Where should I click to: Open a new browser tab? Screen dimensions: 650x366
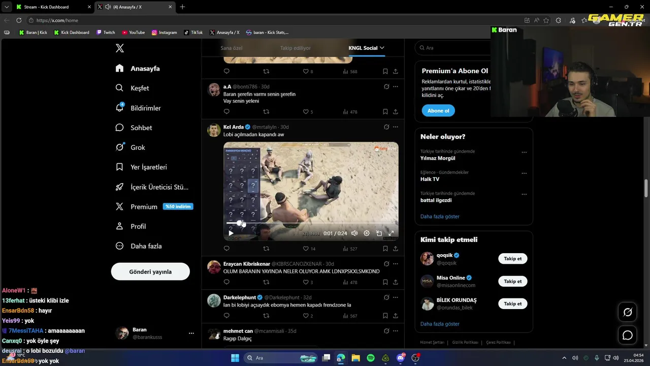[182, 7]
